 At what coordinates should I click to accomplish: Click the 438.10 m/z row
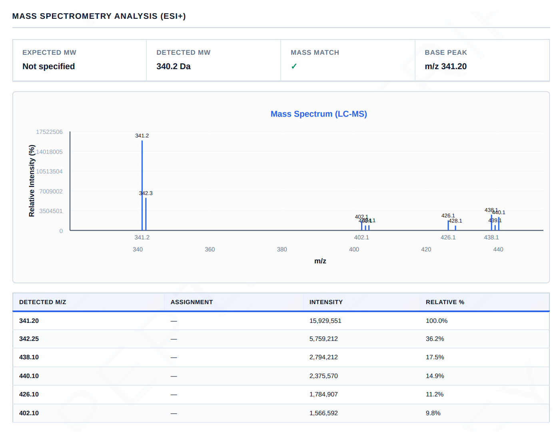pyautogui.click(x=281, y=357)
